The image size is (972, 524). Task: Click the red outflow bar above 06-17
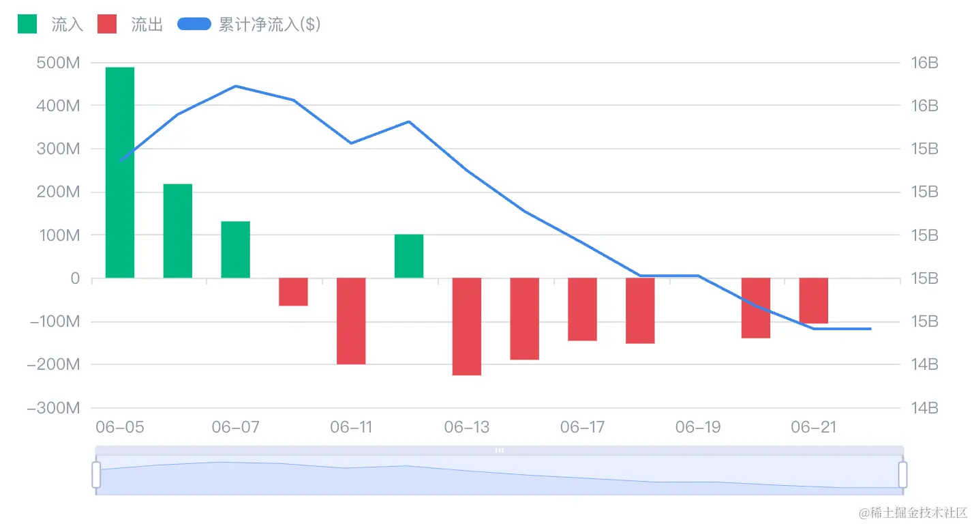(582, 309)
